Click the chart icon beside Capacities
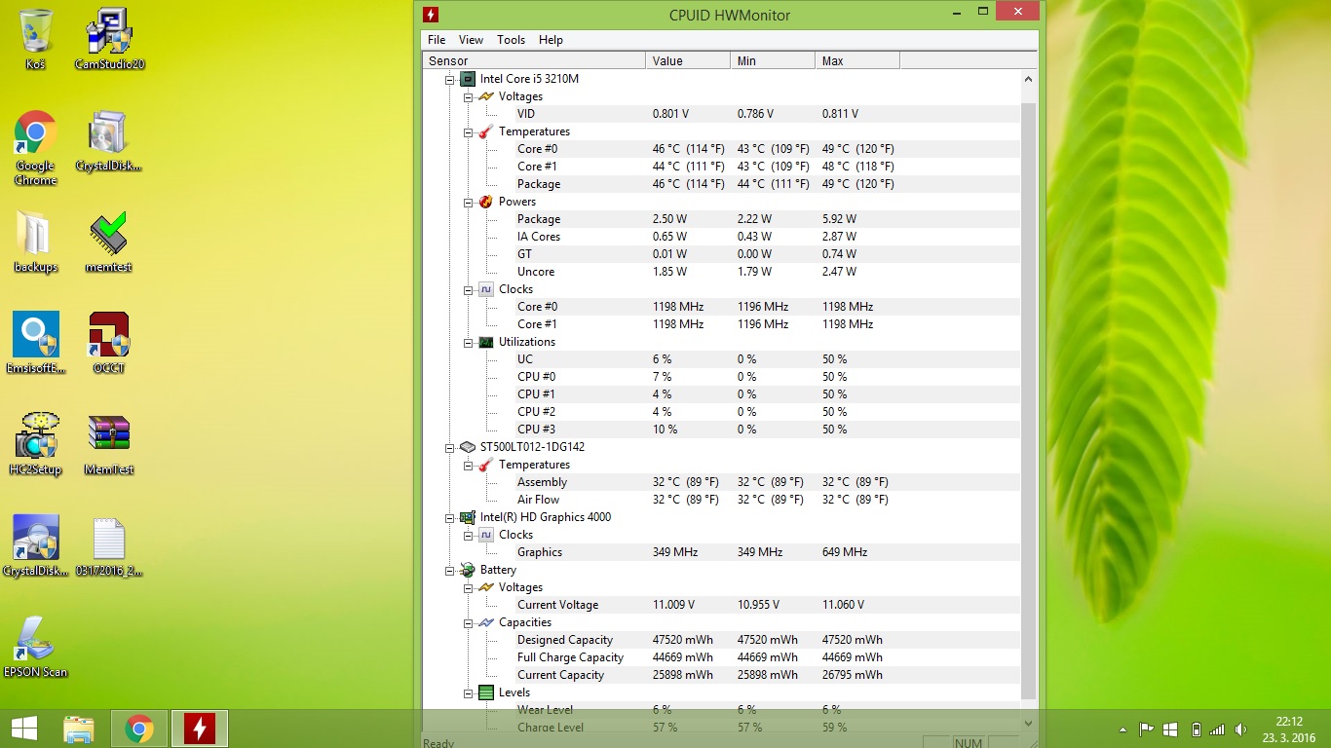 click(x=486, y=622)
